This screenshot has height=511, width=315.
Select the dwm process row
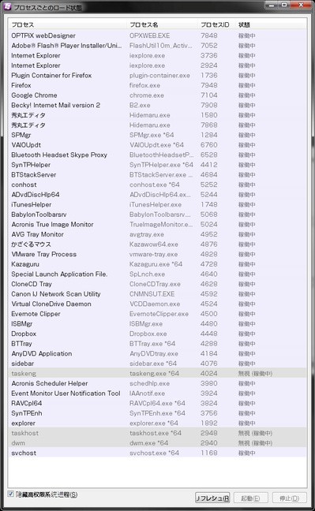coord(157,443)
